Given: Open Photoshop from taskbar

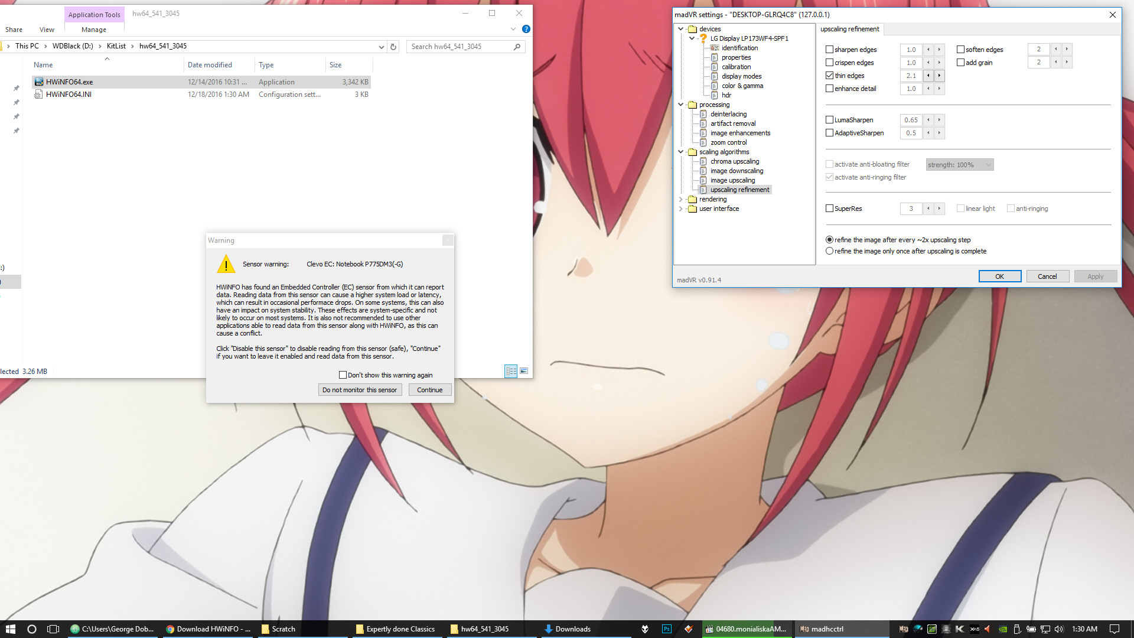Looking at the screenshot, I should pos(667,629).
